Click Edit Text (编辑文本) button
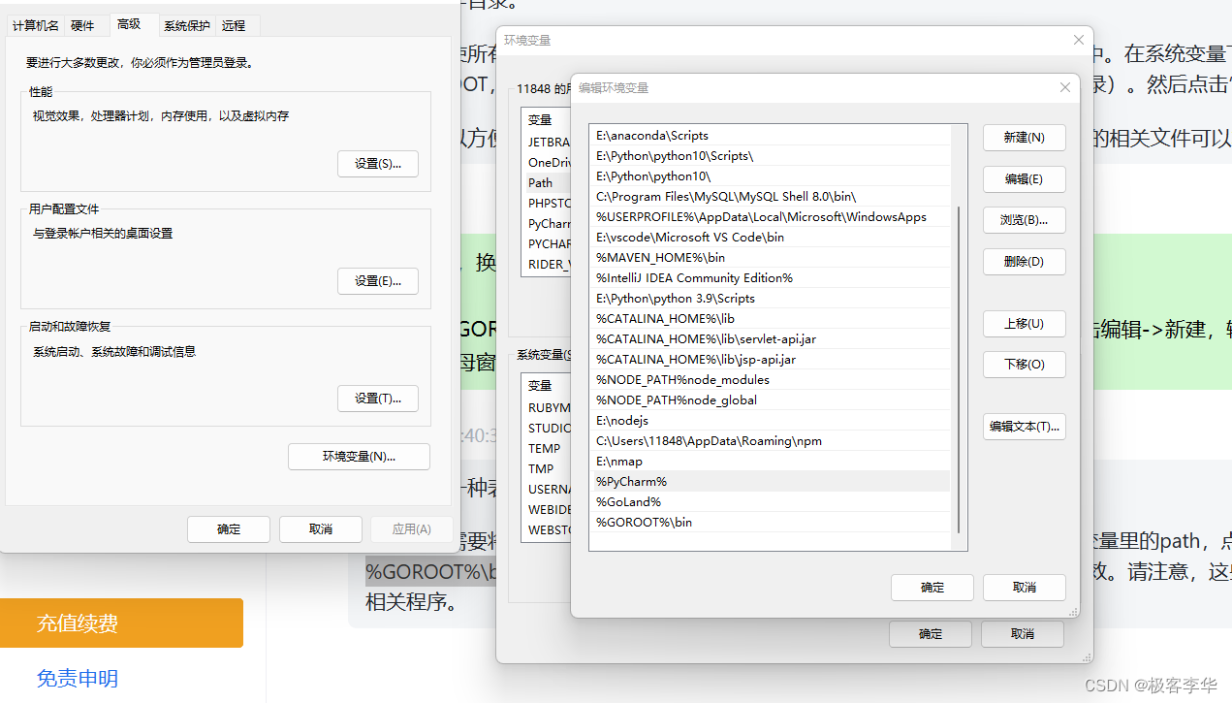 (1024, 427)
